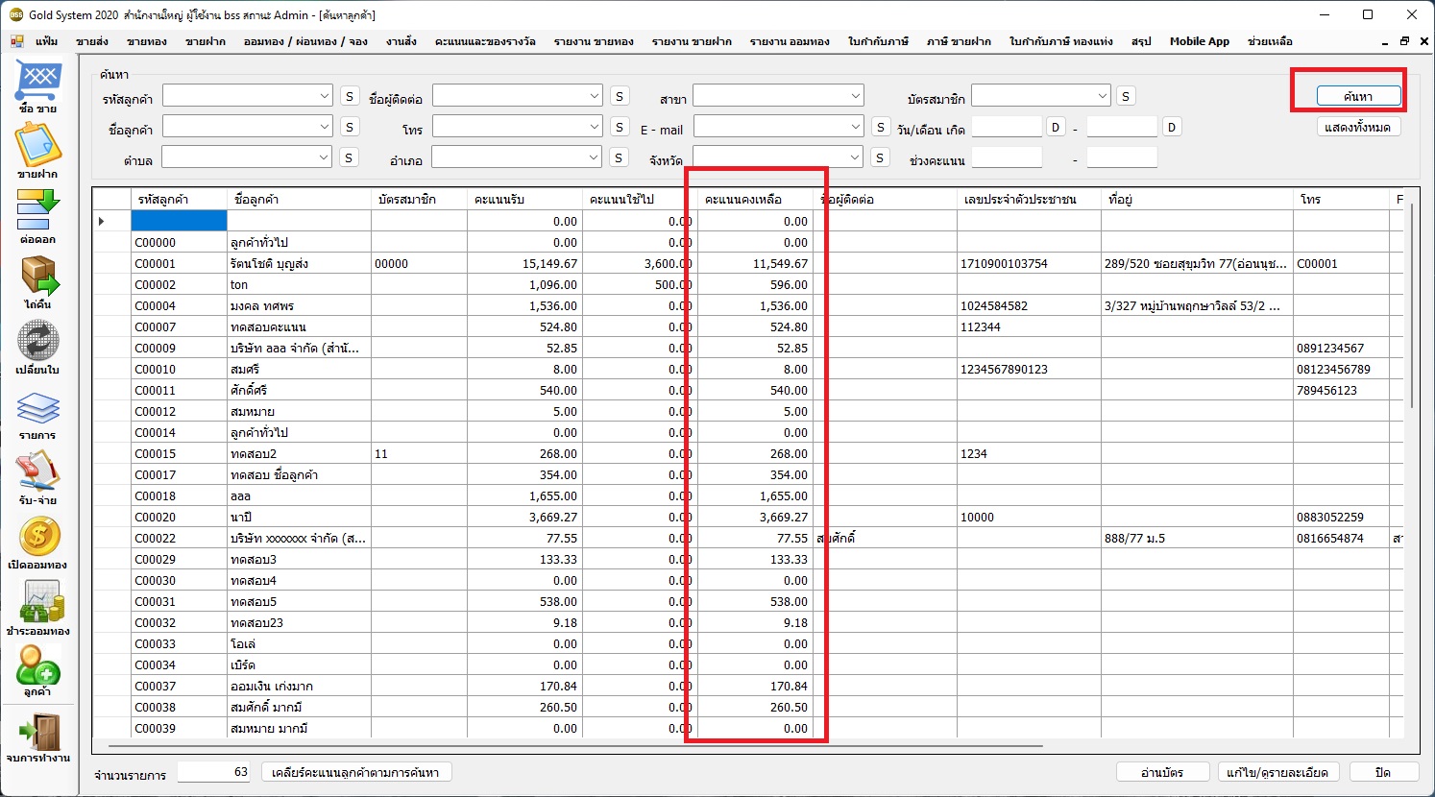Click the table's horizontal scrollbar

[x=576, y=745]
